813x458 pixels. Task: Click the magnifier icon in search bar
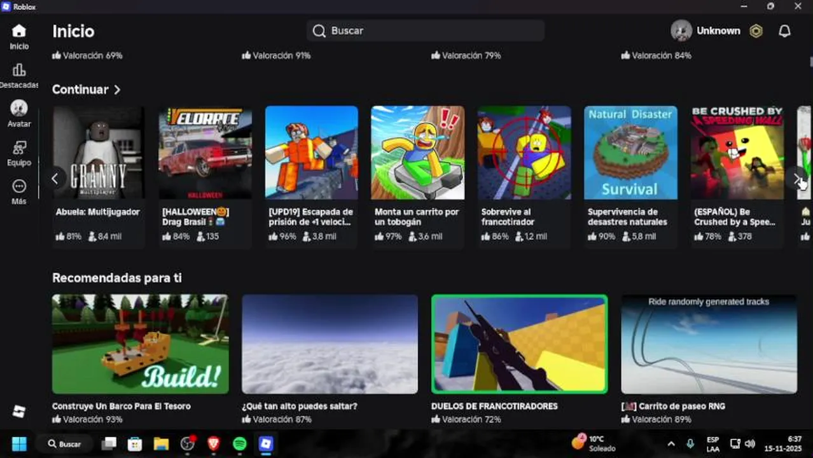pos(319,31)
